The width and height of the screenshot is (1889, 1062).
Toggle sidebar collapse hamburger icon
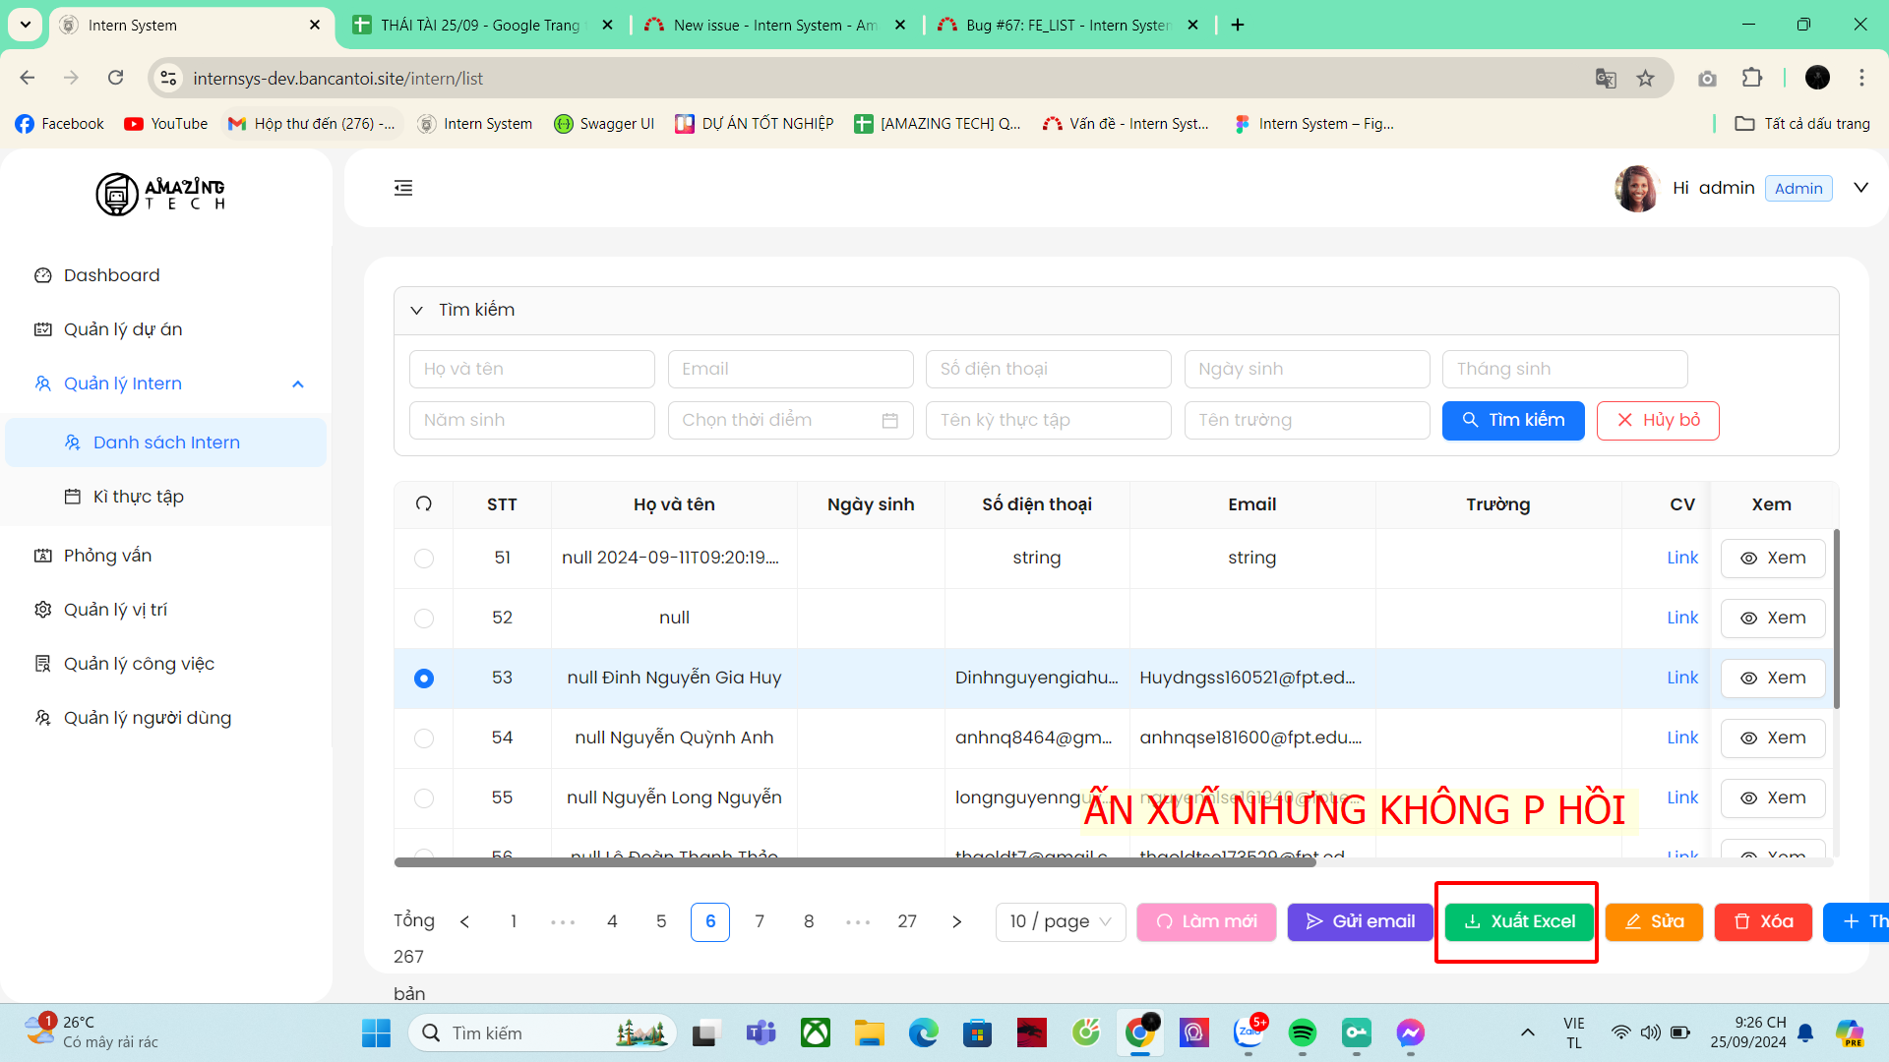pos(403,188)
